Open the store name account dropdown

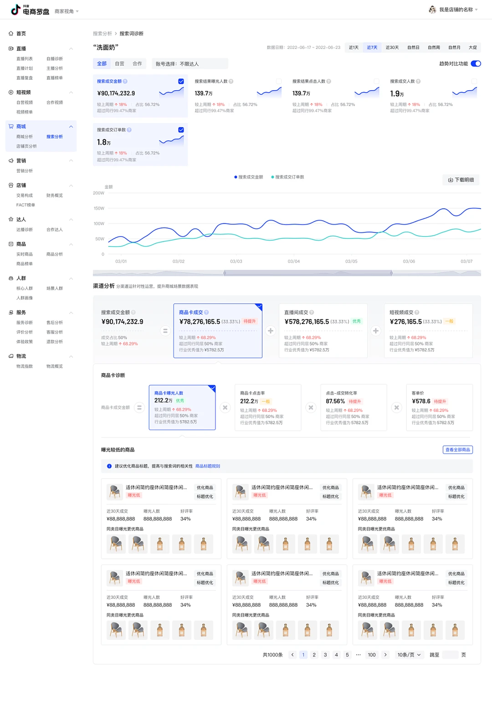458,10
